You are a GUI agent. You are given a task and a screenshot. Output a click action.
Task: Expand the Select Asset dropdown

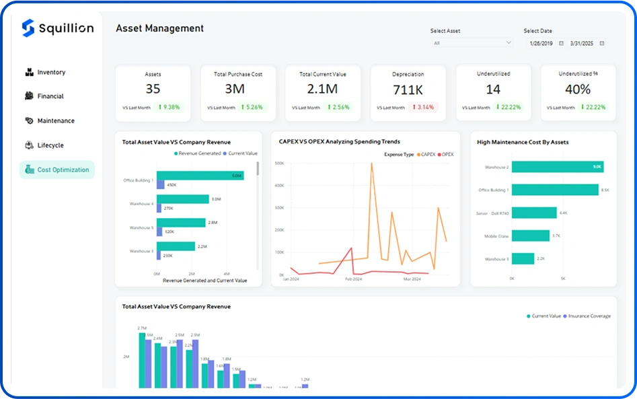[x=509, y=43]
